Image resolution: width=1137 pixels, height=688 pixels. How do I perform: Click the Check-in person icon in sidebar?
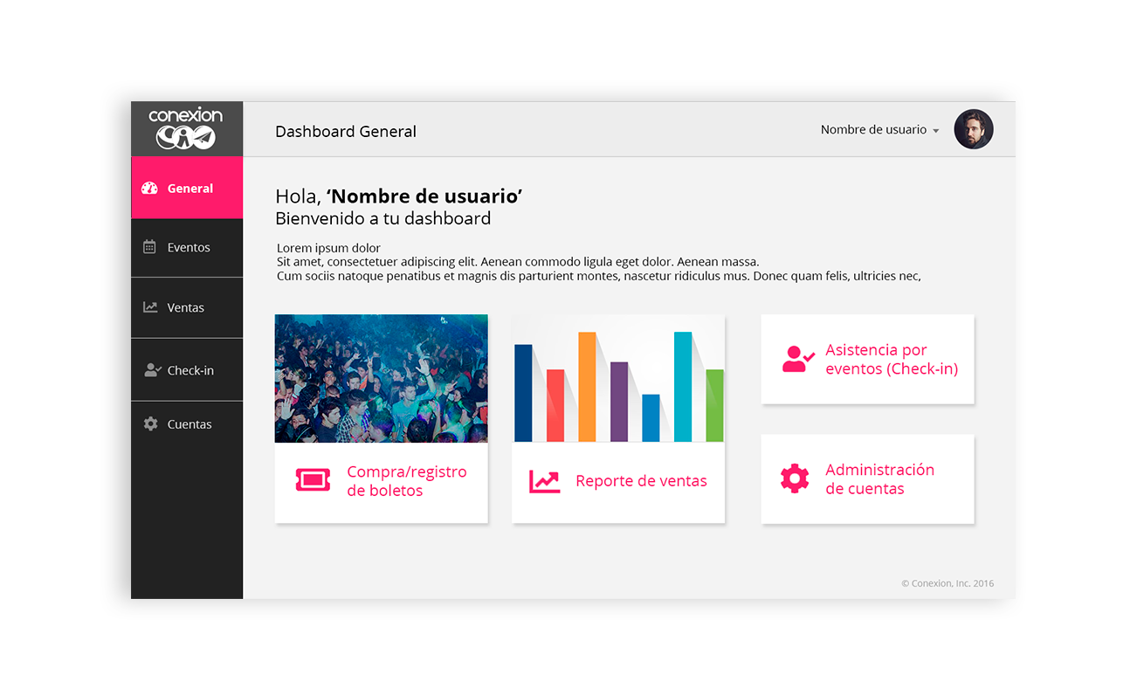(x=152, y=370)
